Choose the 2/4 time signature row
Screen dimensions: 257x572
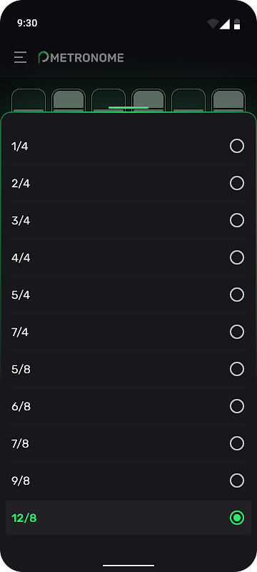point(128,183)
